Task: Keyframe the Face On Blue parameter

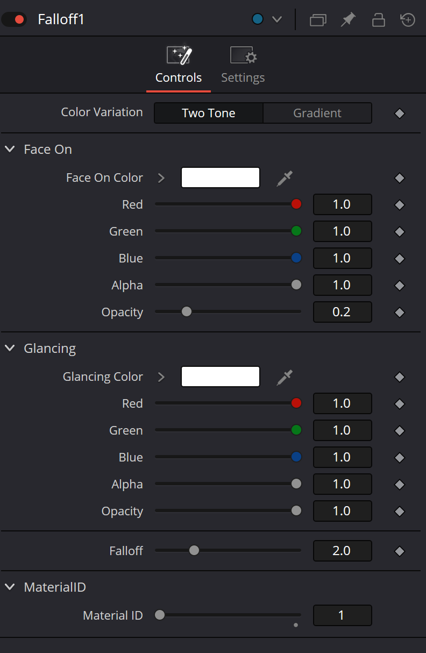Action: [399, 259]
